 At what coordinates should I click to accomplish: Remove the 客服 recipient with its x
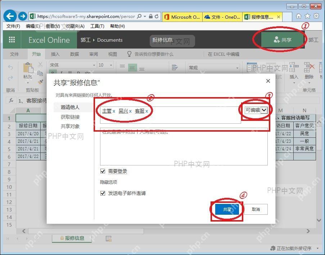coord(146,111)
